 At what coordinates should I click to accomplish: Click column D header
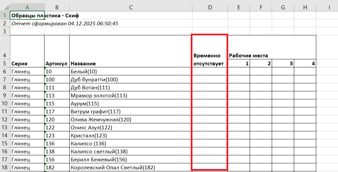pyautogui.click(x=210, y=7)
